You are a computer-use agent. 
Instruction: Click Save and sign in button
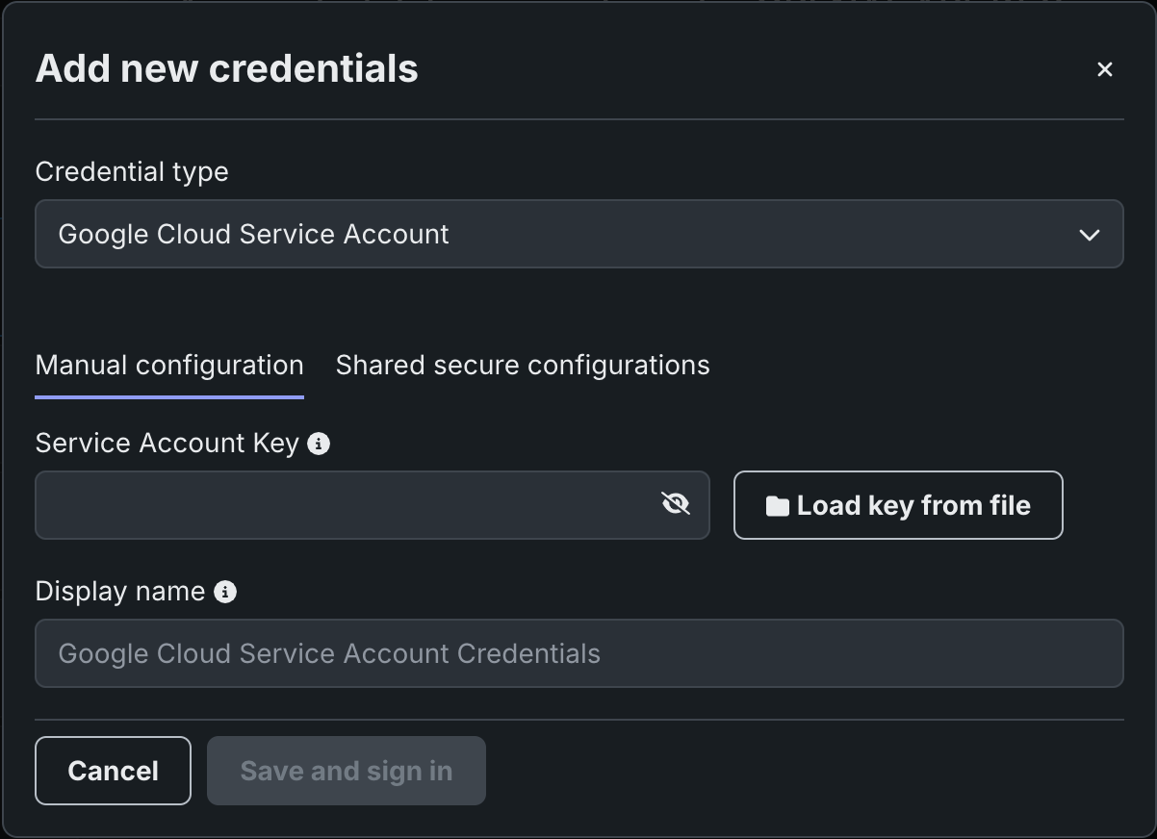click(x=346, y=771)
